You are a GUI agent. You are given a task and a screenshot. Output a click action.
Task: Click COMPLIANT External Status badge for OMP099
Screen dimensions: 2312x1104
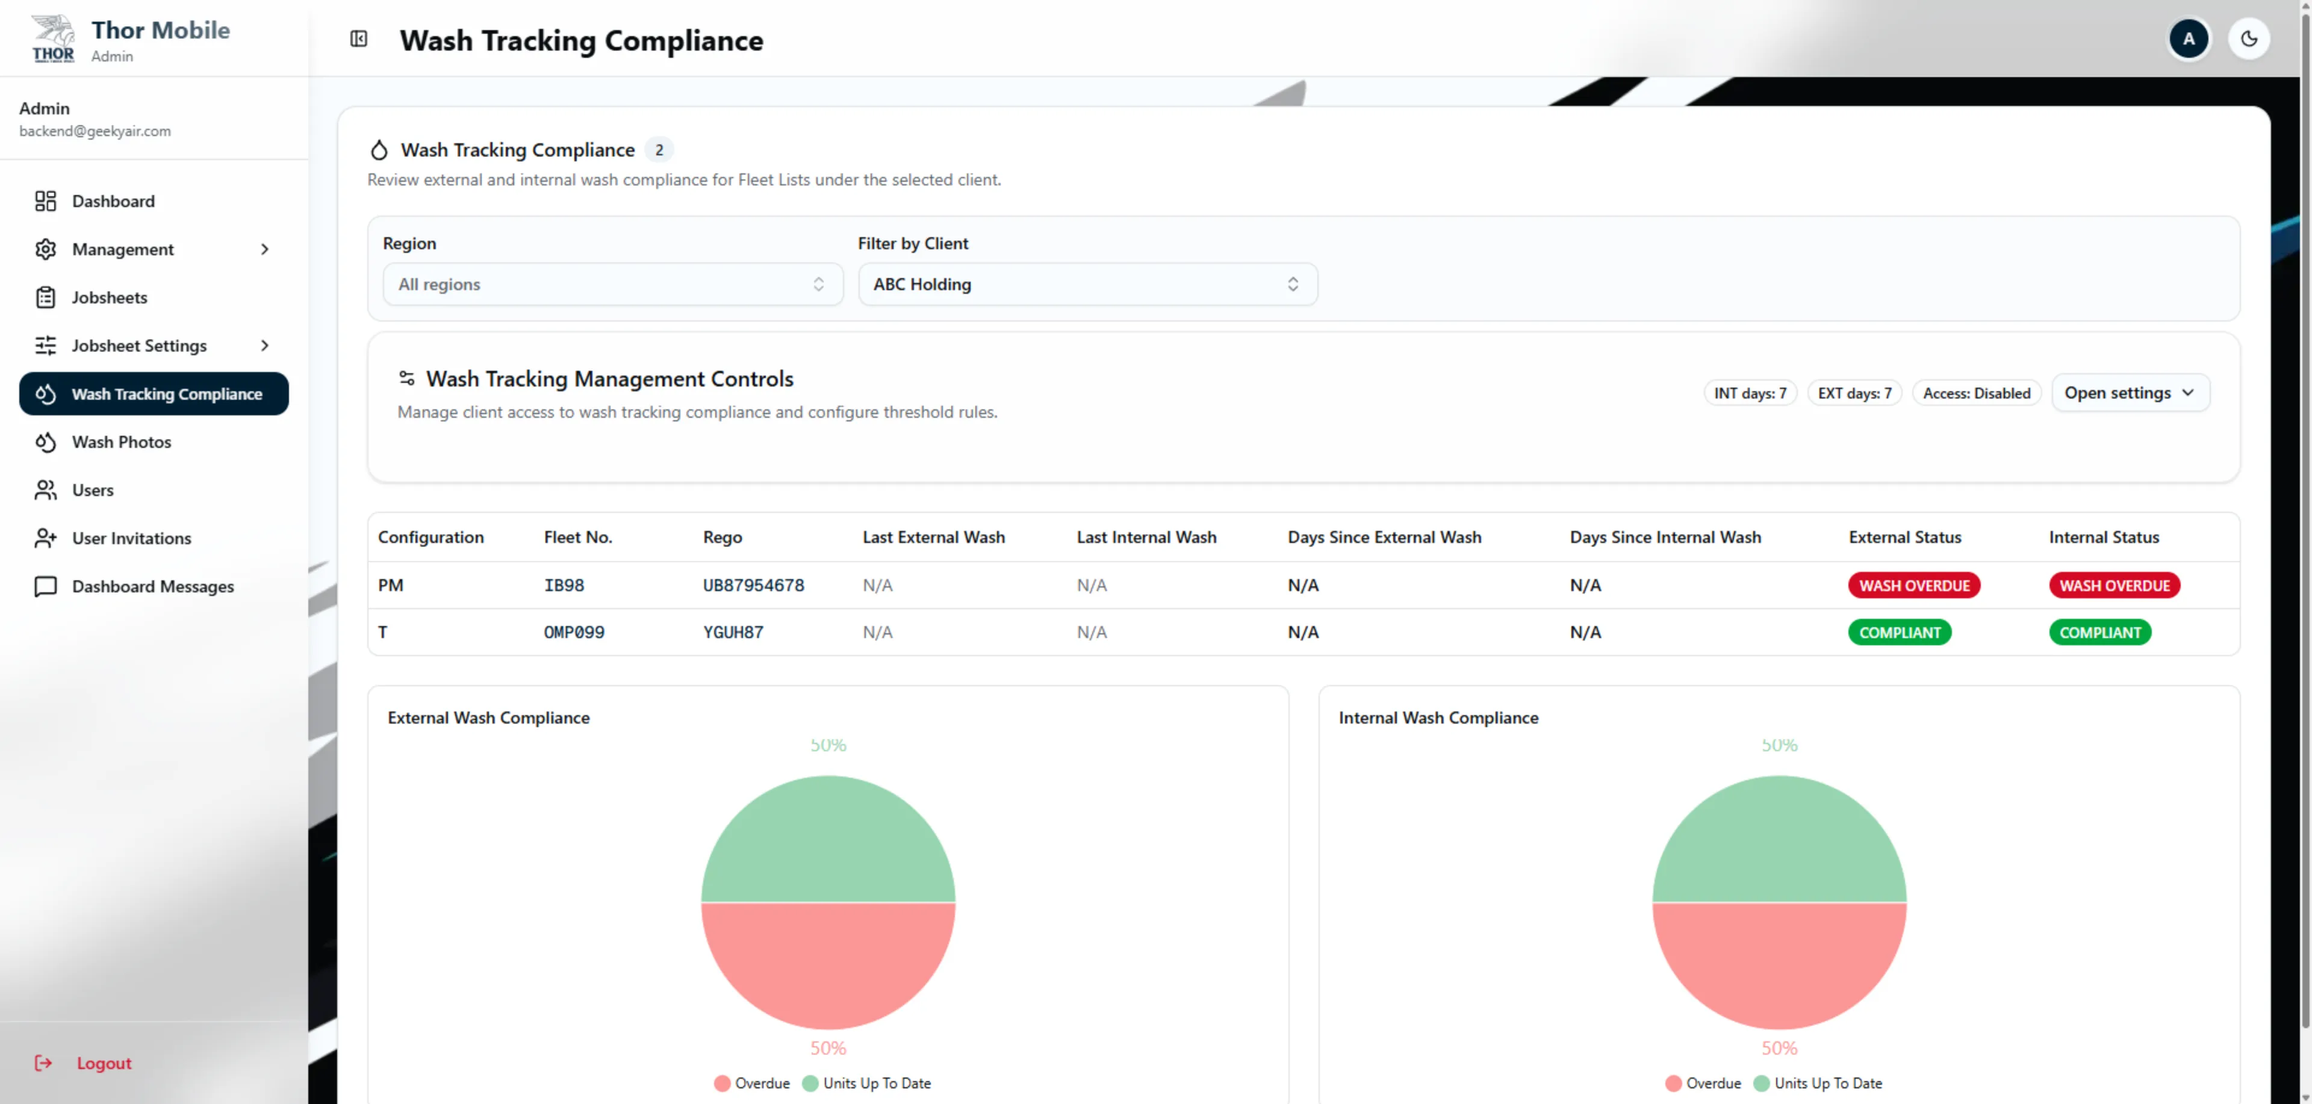(1899, 632)
